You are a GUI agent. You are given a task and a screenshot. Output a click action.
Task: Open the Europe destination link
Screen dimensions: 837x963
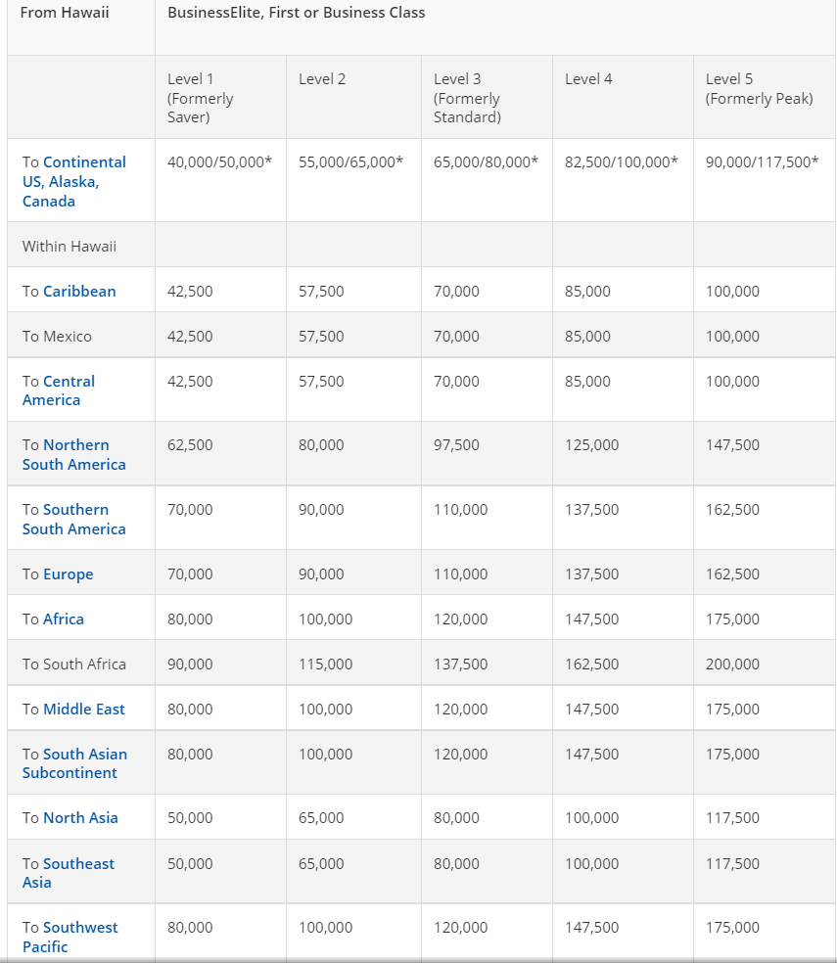point(68,574)
